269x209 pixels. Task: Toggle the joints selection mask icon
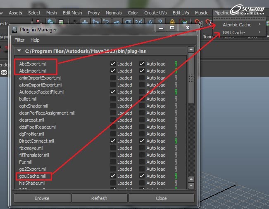95,21
